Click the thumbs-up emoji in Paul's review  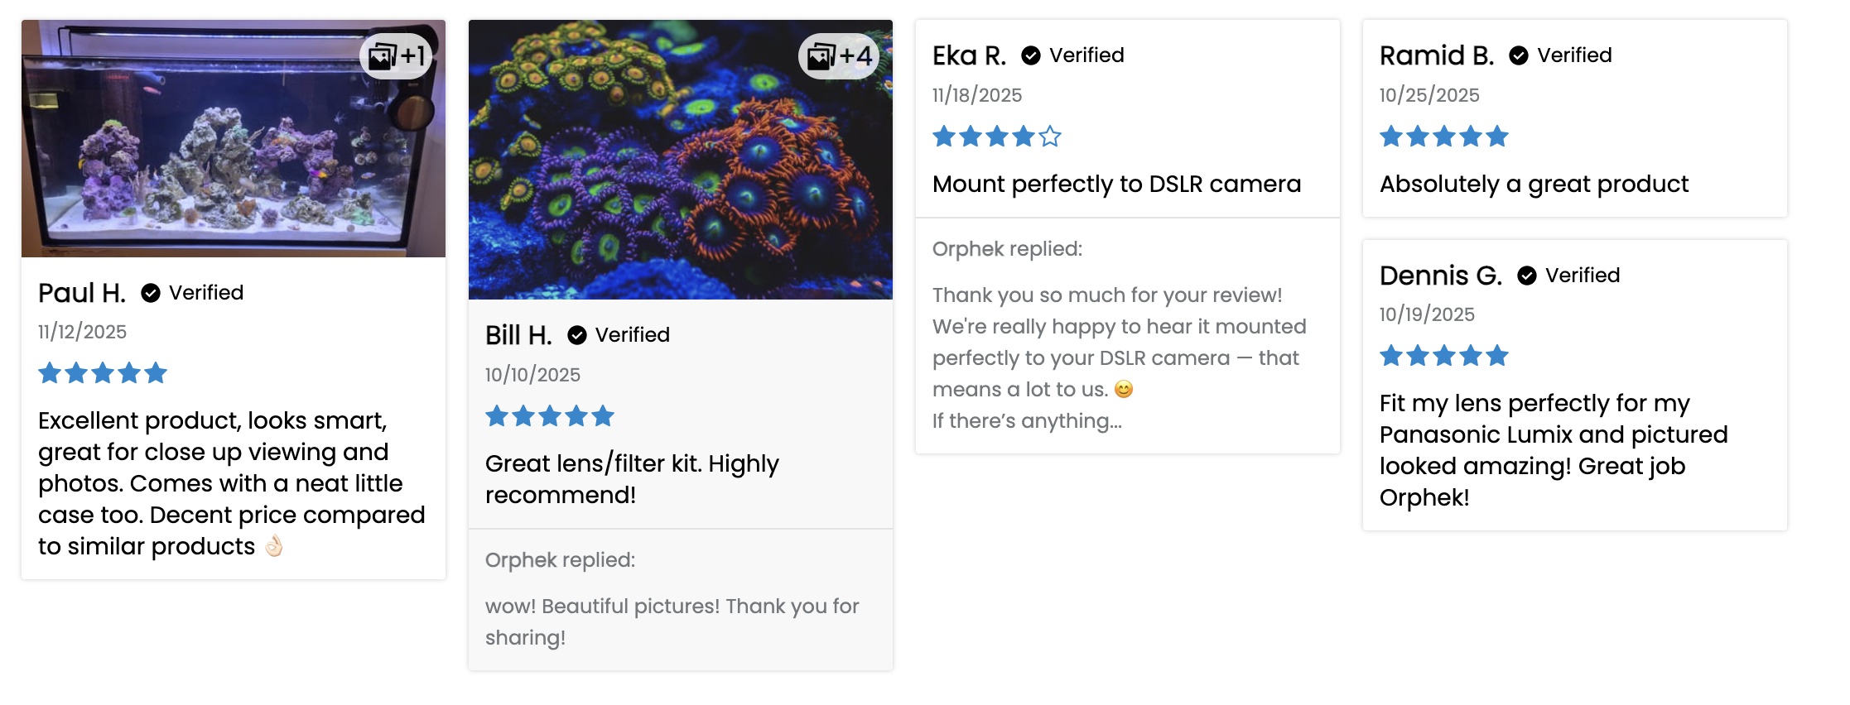(273, 546)
